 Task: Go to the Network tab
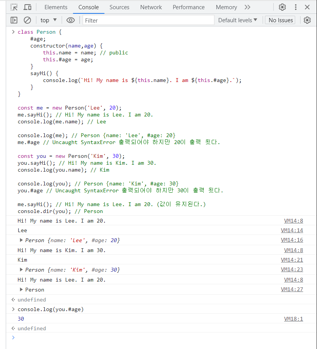pyautogui.click(x=151, y=7)
